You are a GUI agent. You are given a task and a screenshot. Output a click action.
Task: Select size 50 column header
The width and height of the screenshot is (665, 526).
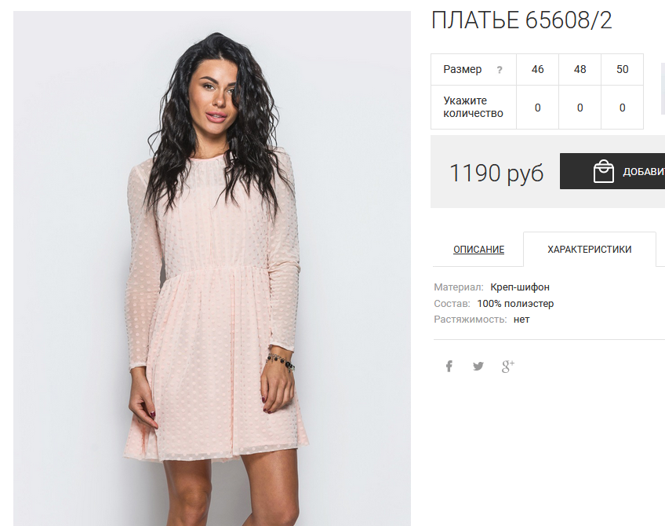(x=622, y=69)
